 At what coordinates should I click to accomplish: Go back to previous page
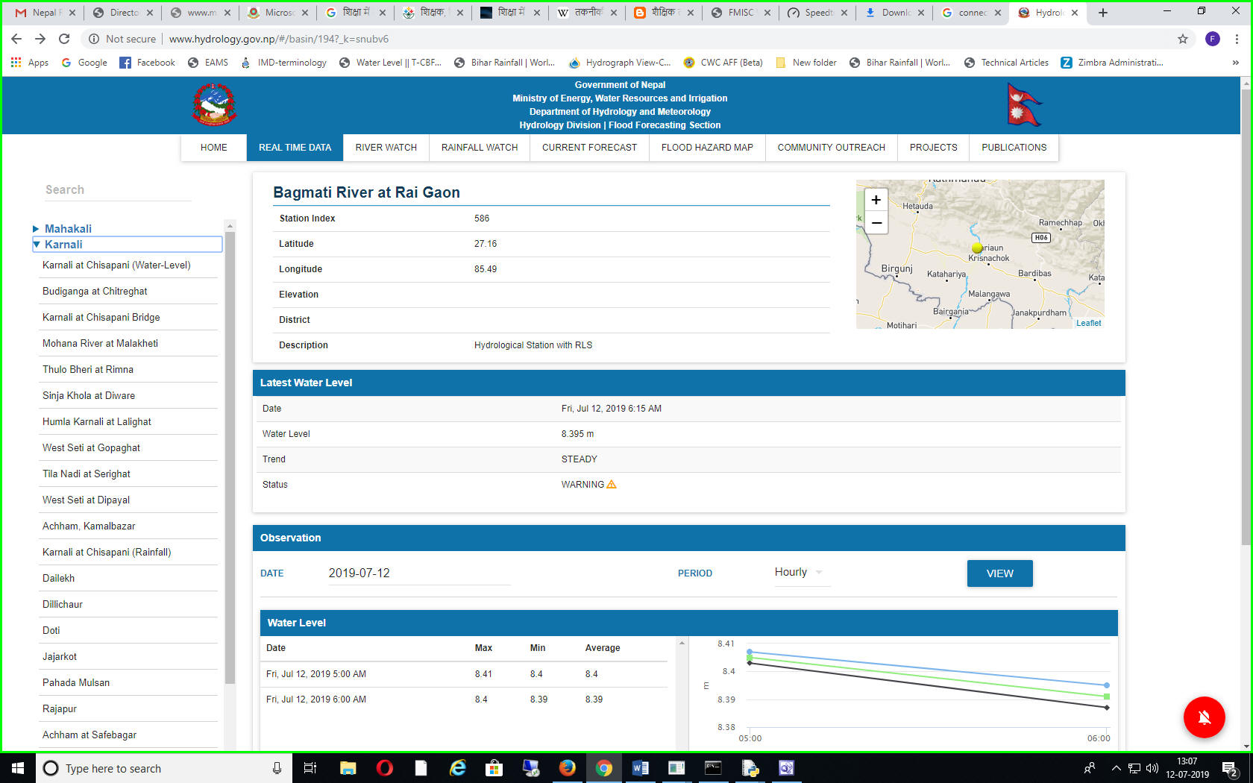pyautogui.click(x=16, y=39)
